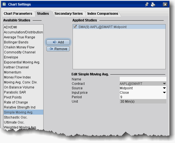The image size is (175, 143).
Task: Open the Input price dropdown
Action: (164, 93)
